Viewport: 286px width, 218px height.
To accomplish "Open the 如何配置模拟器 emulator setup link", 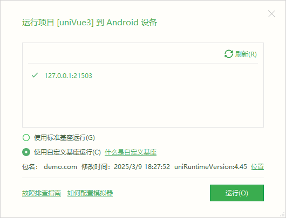I will click(90, 193).
